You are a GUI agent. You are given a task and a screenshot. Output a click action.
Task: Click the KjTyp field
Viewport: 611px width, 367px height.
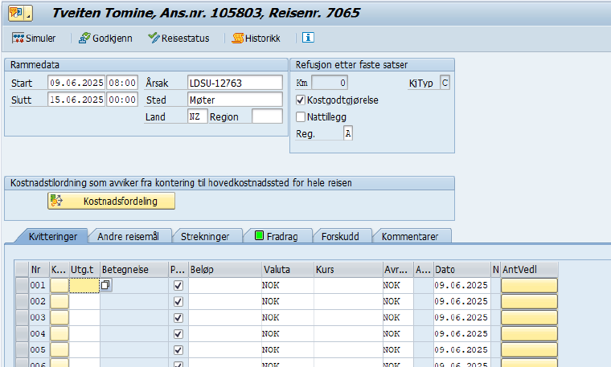point(445,83)
